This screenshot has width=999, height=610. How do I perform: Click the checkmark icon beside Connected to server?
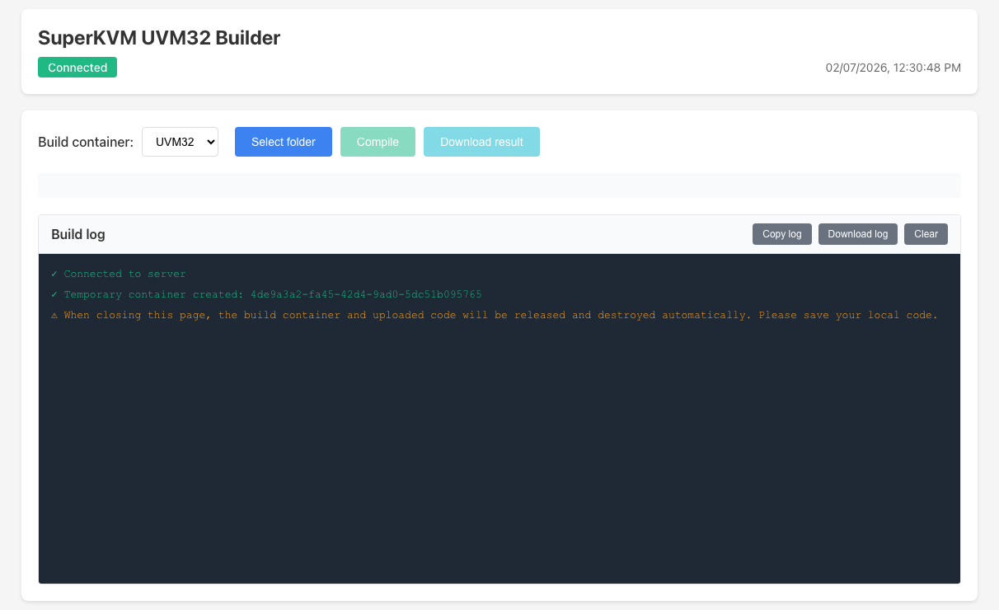click(x=54, y=274)
